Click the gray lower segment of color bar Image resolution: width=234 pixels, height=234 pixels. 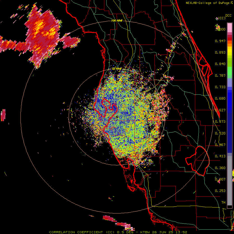[x=230, y=181]
